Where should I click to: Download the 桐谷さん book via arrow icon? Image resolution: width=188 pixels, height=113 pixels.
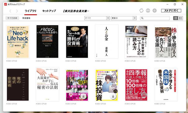click(x=83, y=96)
